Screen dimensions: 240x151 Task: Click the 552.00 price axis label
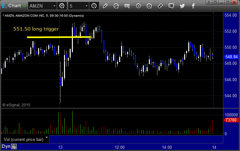(231, 31)
